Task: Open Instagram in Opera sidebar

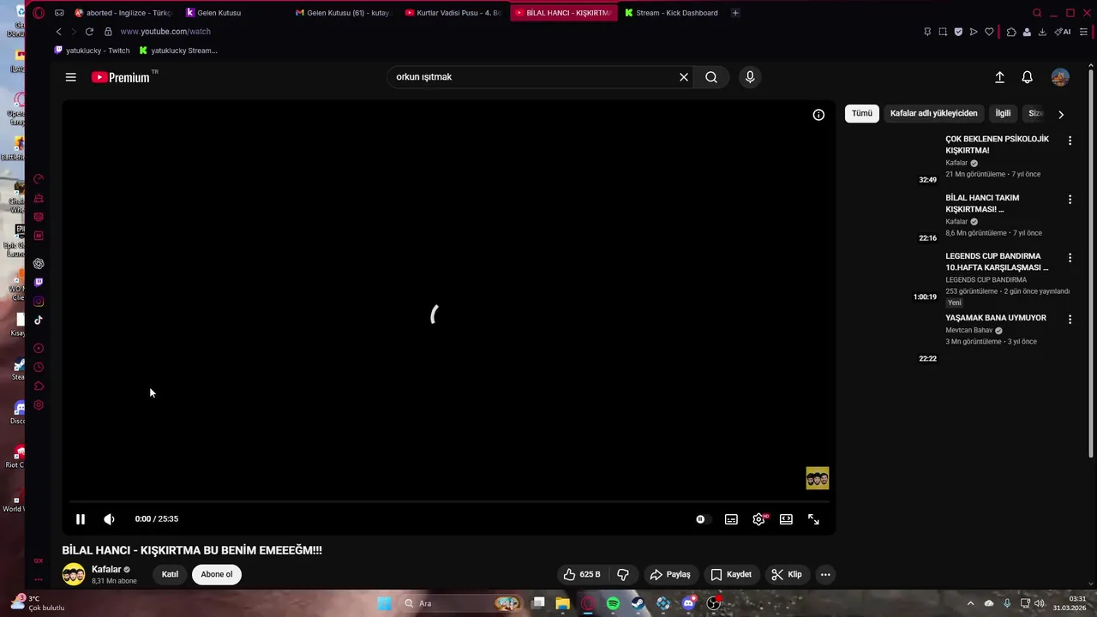Action: (39, 302)
